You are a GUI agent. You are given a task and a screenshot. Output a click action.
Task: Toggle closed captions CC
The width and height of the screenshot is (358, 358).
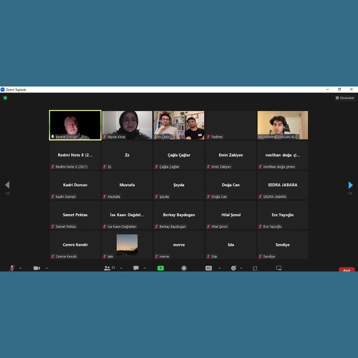click(x=209, y=268)
